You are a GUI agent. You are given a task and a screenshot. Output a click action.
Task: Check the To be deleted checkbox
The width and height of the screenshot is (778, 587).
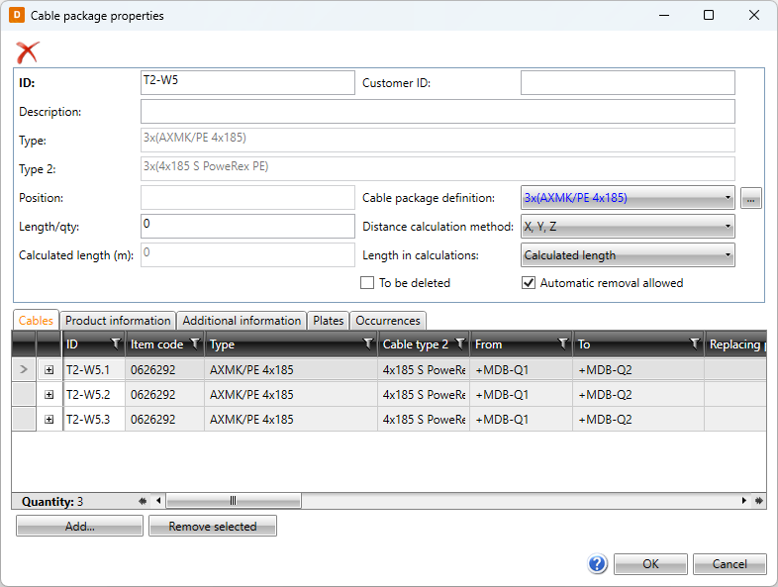(367, 283)
